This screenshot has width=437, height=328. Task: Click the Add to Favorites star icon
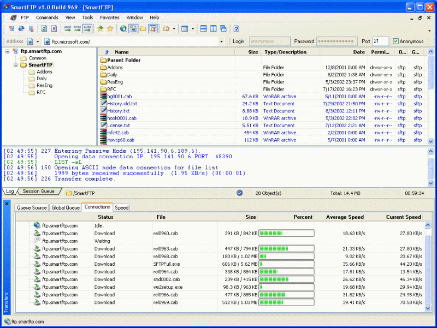[100, 29]
